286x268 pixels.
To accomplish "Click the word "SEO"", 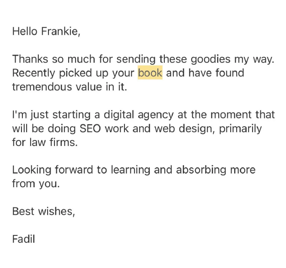I will tap(91, 128).
